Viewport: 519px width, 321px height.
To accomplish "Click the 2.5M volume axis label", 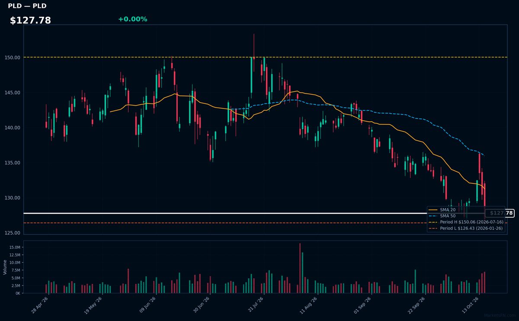I will coord(16,286).
